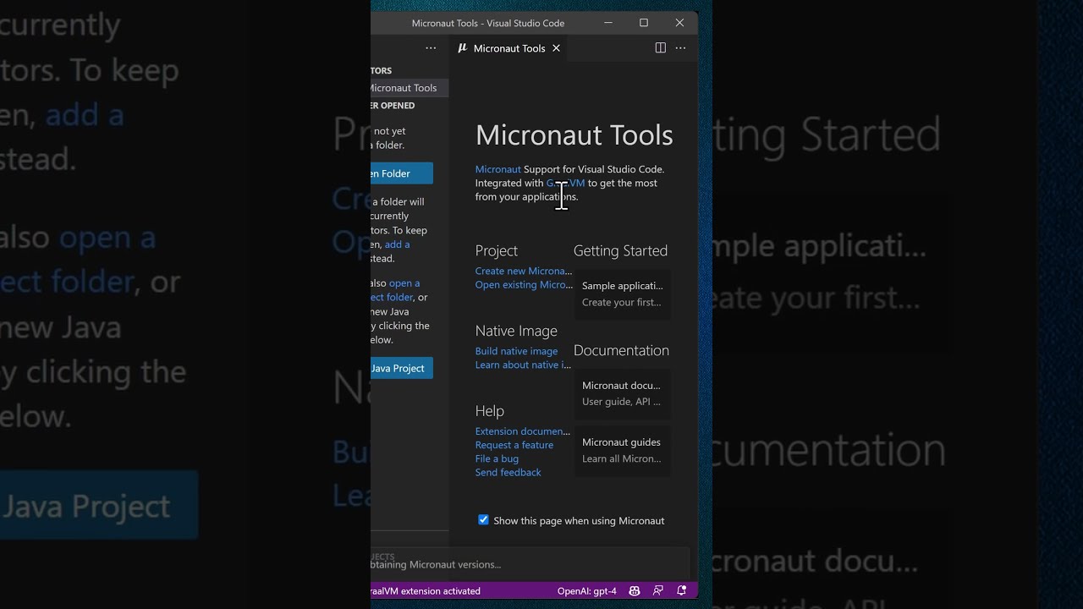Open sidebar Views and More Actions ellipsis
1083x609 pixels.
pos(431,48)
